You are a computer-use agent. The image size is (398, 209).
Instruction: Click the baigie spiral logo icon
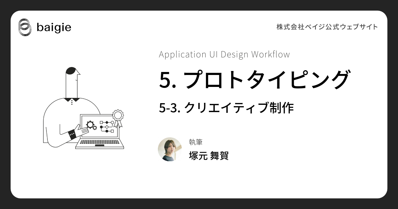click(25, 27)
